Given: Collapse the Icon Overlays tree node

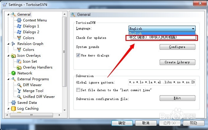Looking at the screenshot, I should click(x=8, y=56).
